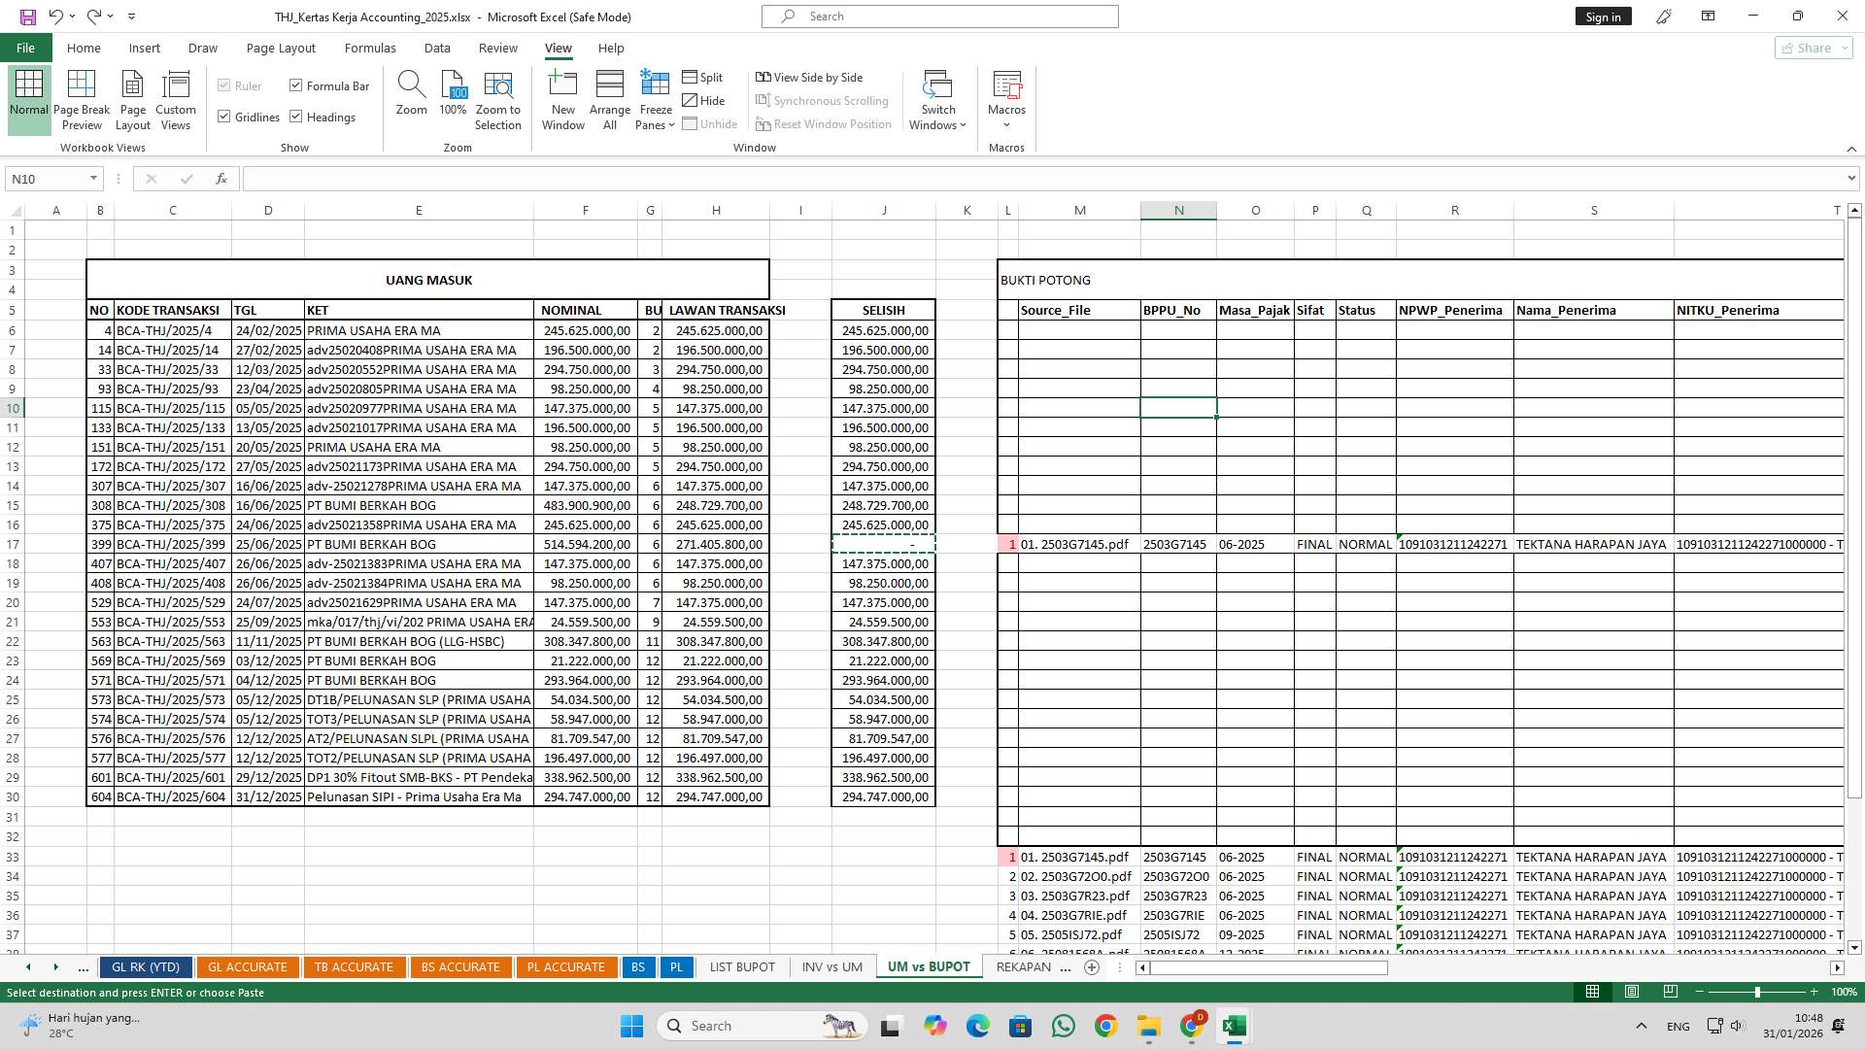Adjust the zoom slider in the status bar
The width and height of the screenshot is (1865, 1049).
[x=1756, y=993]
